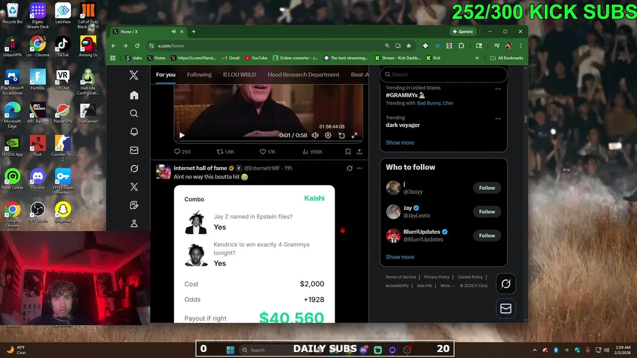Open Gmail bookmark
637x358 pixels.
click(230, 58)
